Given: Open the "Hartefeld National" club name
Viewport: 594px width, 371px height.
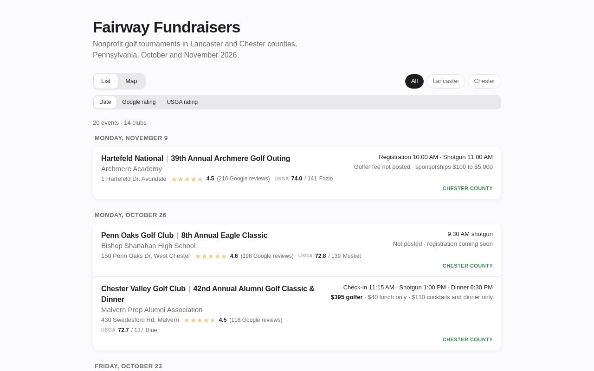Looking at the screenshot, I should pos(132,159).
